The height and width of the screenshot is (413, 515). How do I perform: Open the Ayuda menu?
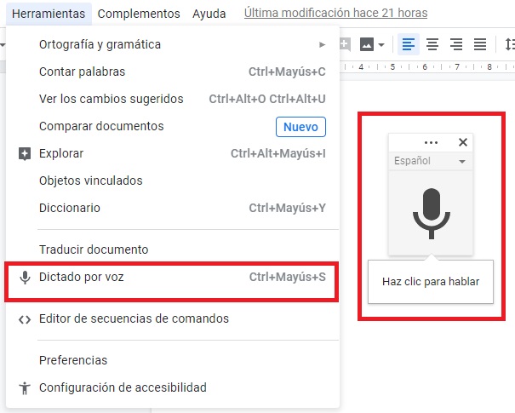click(x=209, y=14)
